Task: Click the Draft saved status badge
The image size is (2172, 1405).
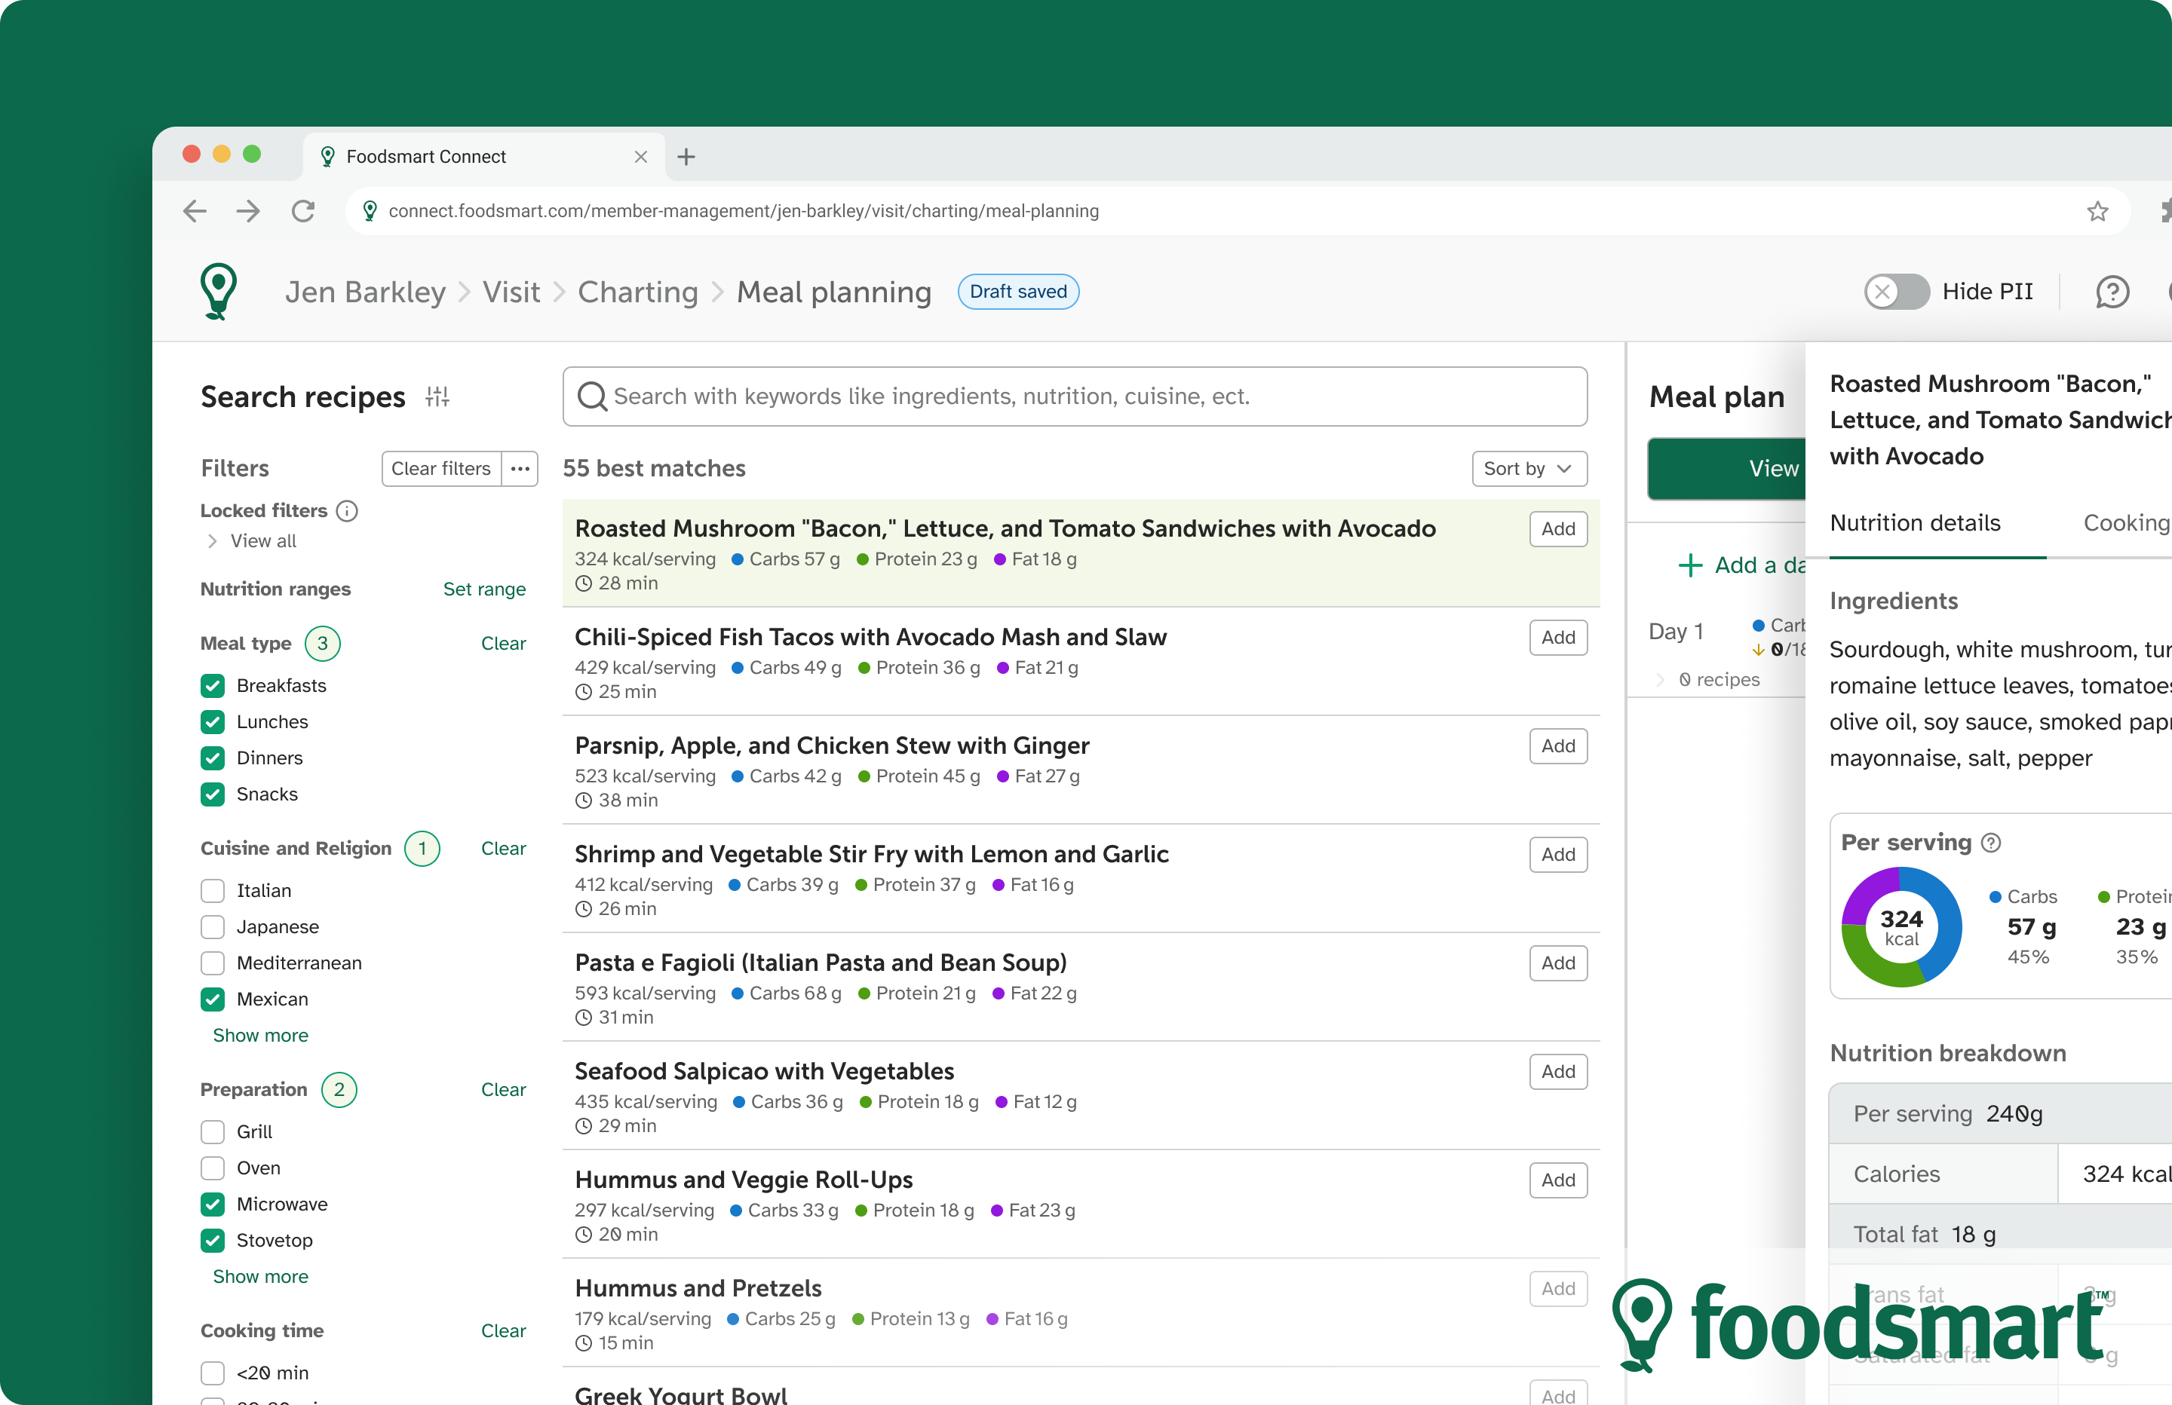Action: click(1017, 292)
